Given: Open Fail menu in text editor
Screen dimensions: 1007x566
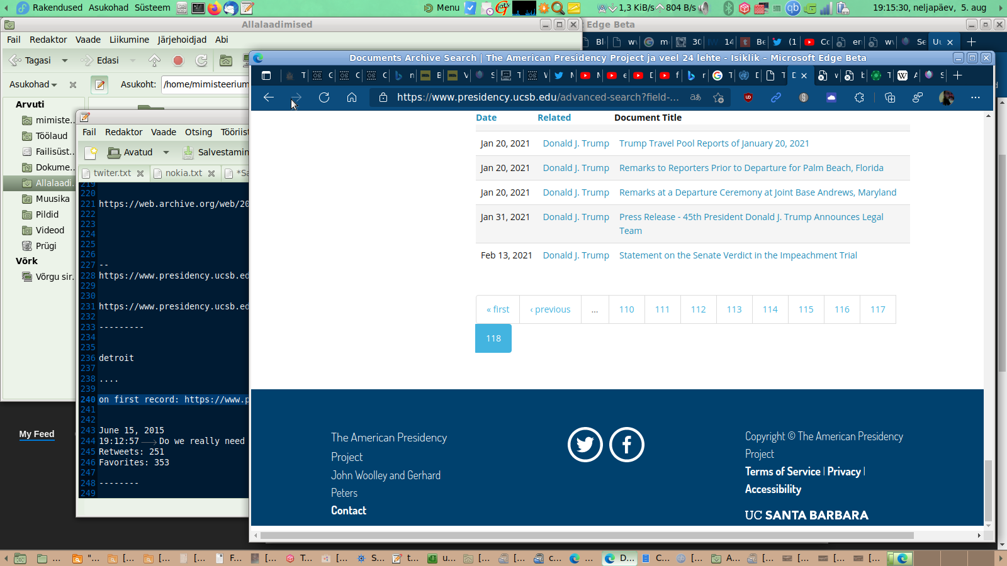Looking at the screenshot, I should [89, 132].
